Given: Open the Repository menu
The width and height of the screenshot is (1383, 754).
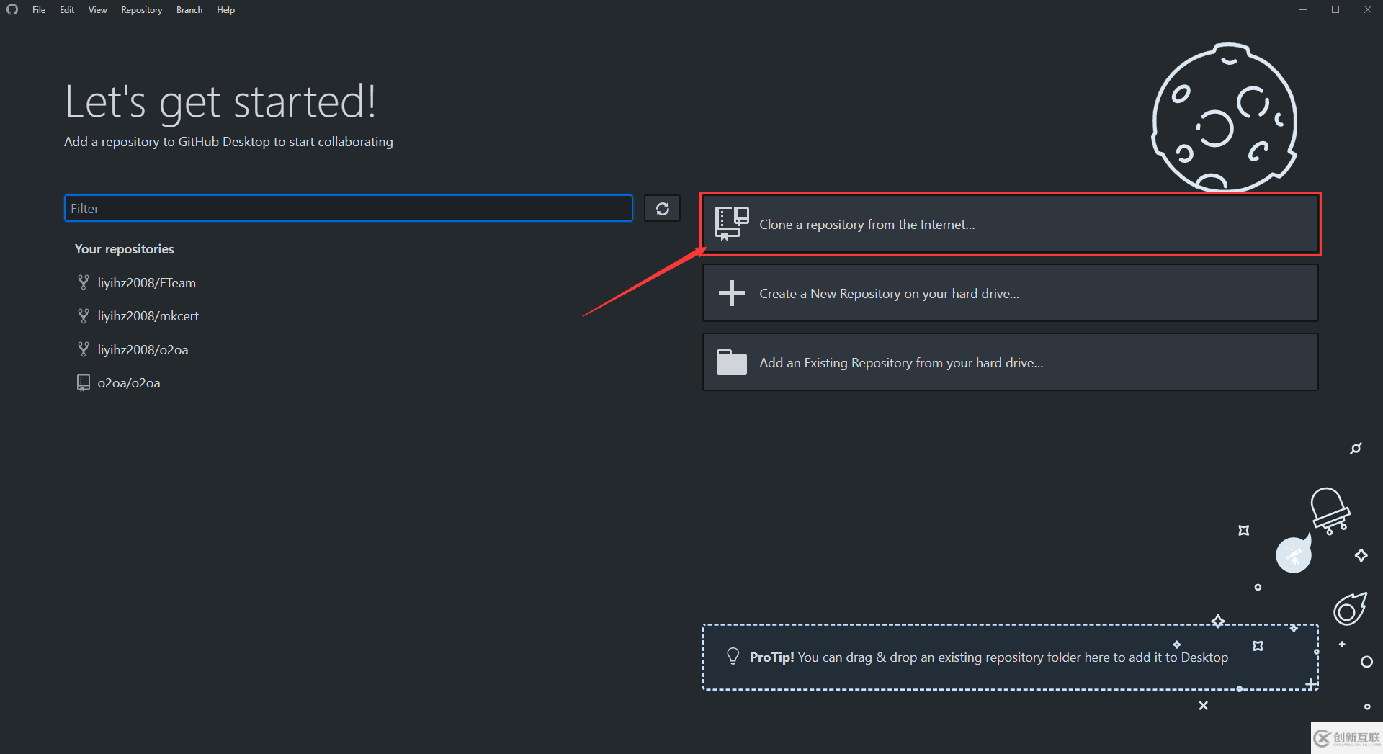Looking at the screenshot, I should tap(141, 10).
